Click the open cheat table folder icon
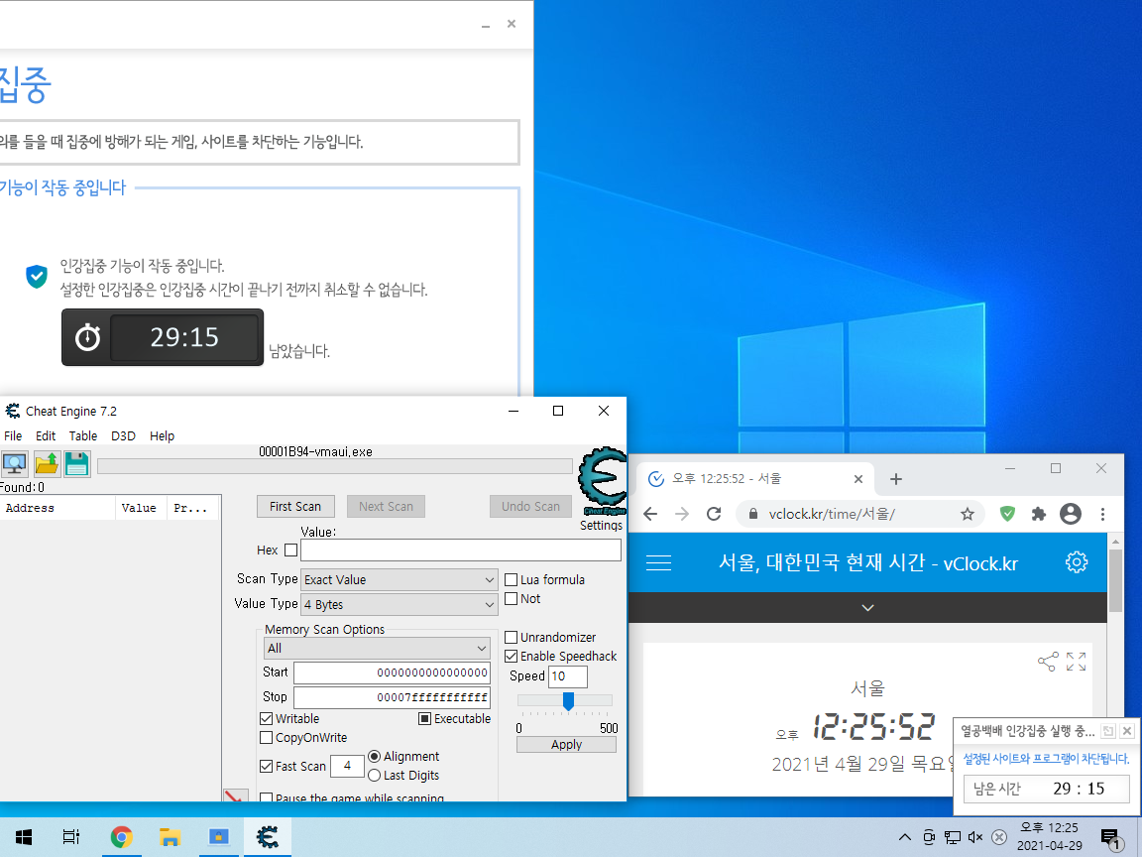1142x857 pixels. click(46, 463)
